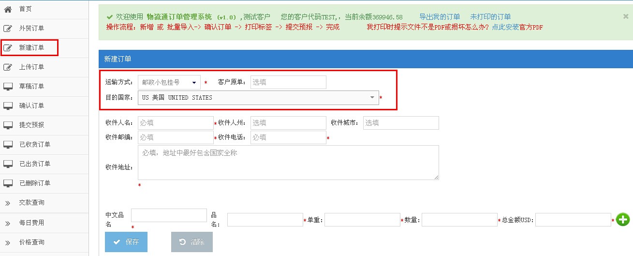Screen dimensions: 633x256
Task: Expand the 价格查询 menu section
Action: tap(31, 242)
